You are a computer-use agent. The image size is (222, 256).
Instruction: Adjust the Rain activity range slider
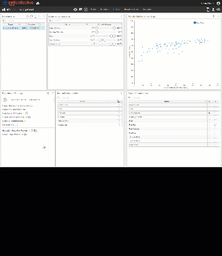coord(105,36)
